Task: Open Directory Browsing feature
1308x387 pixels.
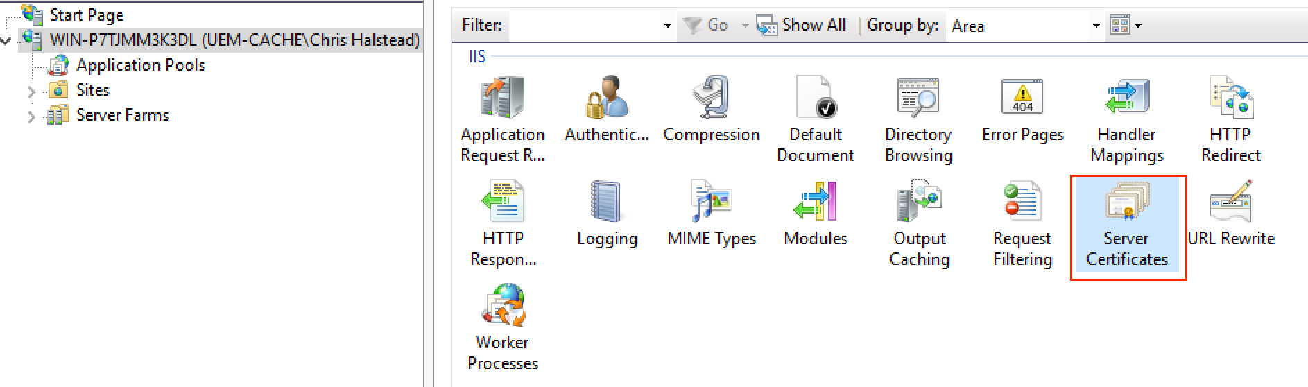Action: (918, 120)
